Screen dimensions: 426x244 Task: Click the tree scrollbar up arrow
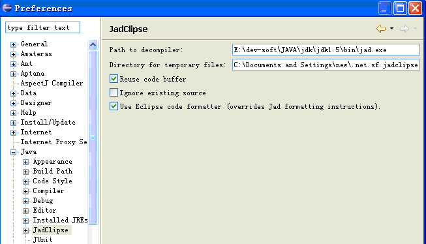coord(93,44)
